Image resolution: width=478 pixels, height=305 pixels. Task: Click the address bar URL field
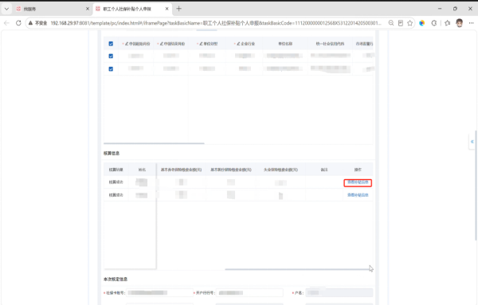click(x=216, y=23)
